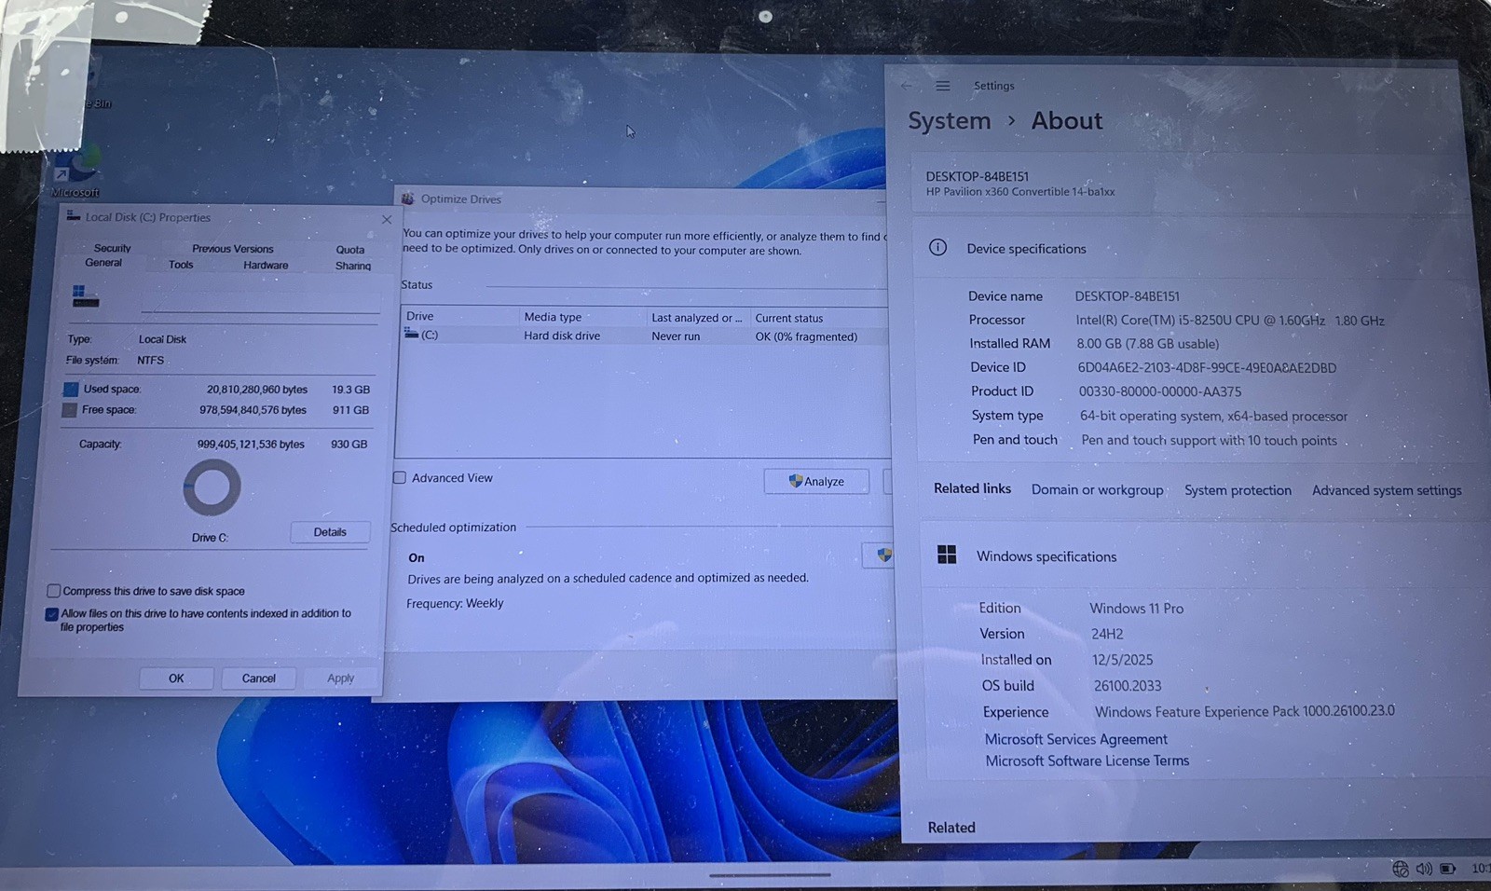Click the taskbar clock
This screenshot has height=891, width=1491.
pyautogui.click(x=1480, y=869)
